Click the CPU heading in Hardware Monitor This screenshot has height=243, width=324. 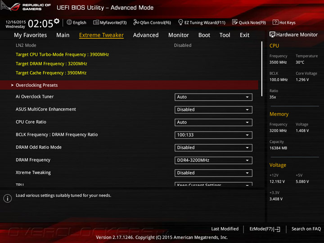coord(274,45)
